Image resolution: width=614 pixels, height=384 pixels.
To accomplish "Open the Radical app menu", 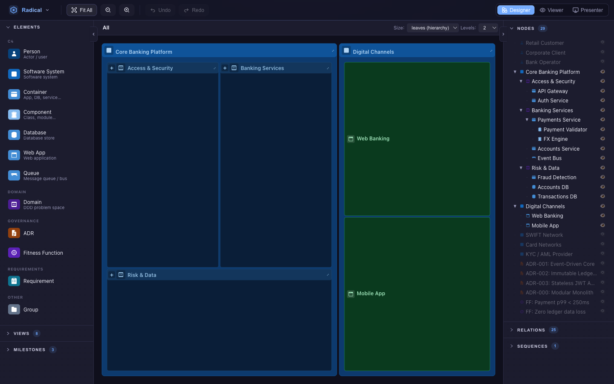I will click(x=29, y=10).
